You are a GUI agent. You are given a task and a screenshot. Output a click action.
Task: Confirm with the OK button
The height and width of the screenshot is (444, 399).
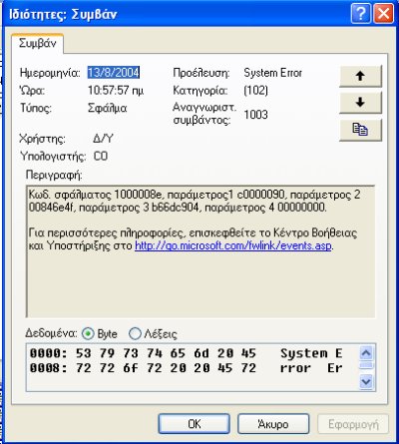194,424
